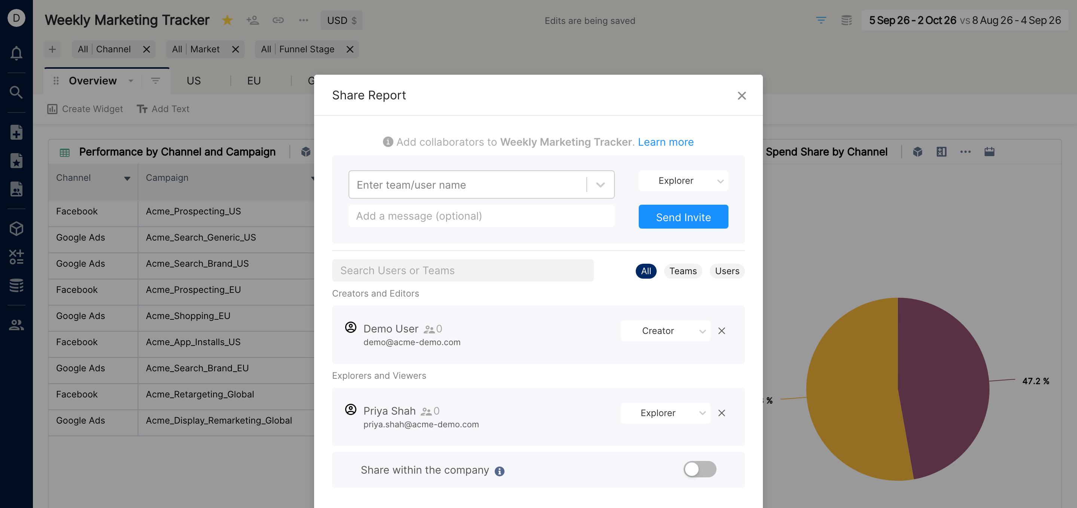Select the Overview tab
The image size is (1077, 508).
(93, 81)
